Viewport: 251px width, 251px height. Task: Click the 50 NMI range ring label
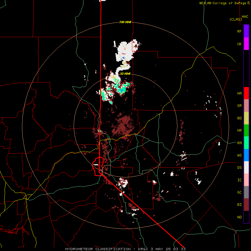pos(125,74)
